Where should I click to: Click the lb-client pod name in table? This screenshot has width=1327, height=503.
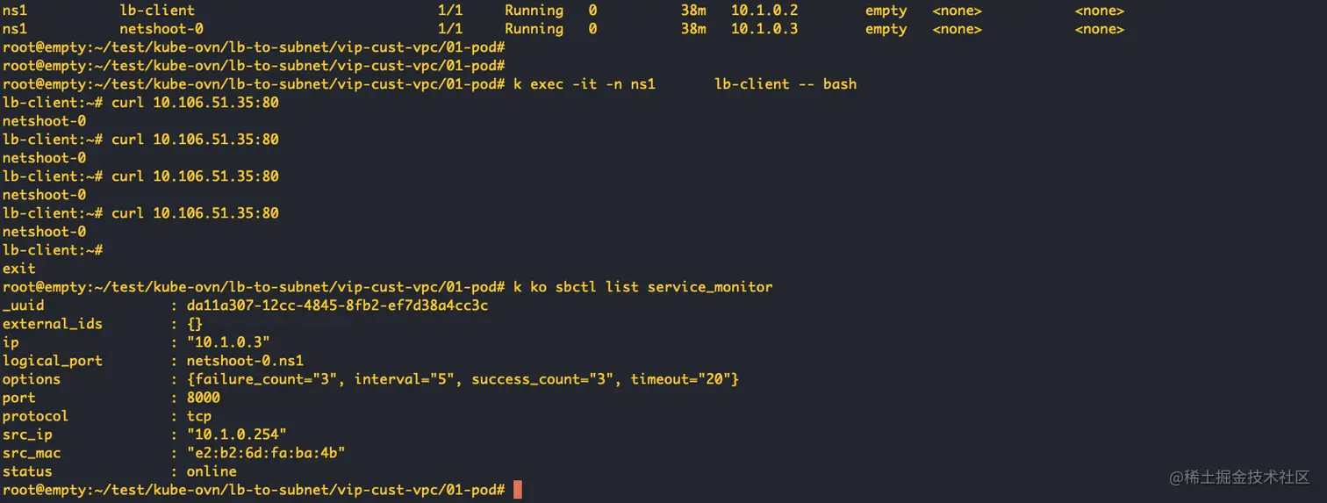click(x=157, y=11)
